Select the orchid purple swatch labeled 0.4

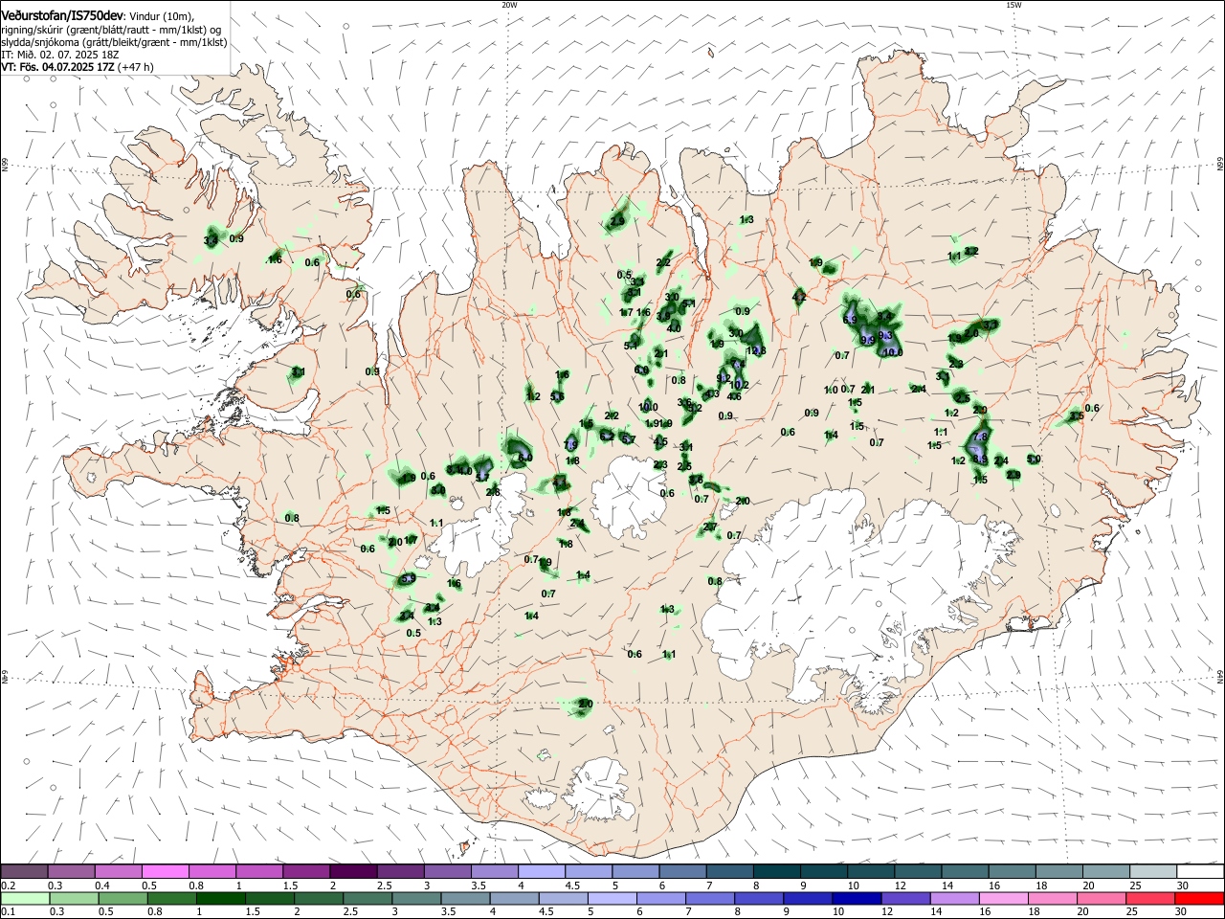click(118, 871)
